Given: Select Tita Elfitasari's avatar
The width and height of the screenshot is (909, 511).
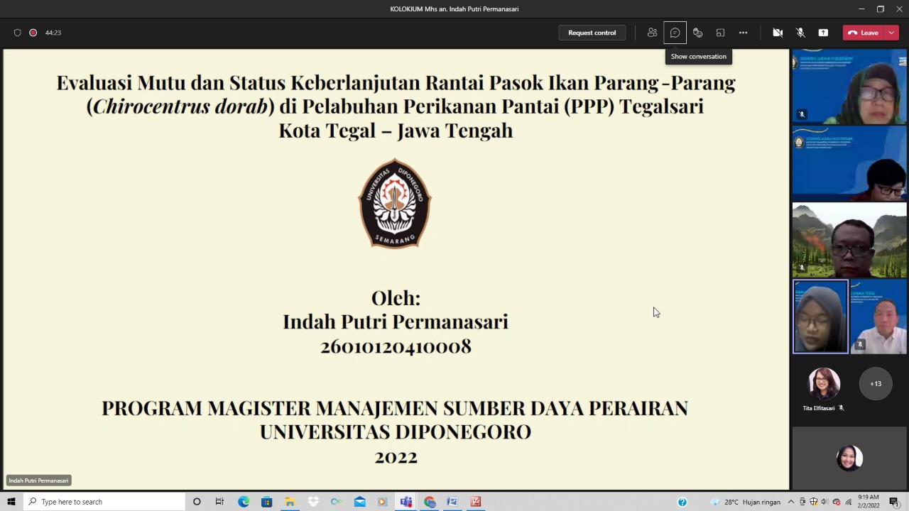Looking at the screenshot, I should pyautogui.click(x=824, y=384).
